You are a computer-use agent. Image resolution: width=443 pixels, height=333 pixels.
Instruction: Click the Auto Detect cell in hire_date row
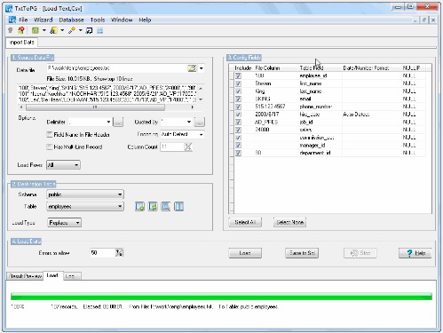pos(372,115)
